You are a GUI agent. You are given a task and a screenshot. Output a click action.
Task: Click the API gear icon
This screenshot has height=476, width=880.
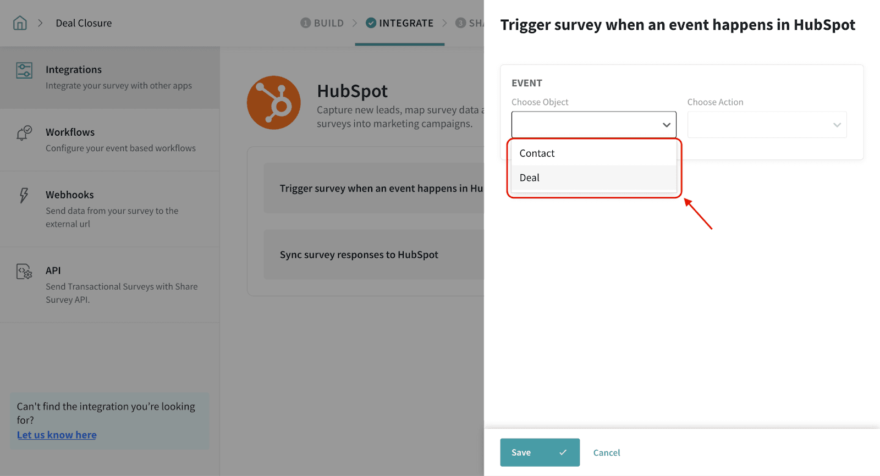point(24,272)
